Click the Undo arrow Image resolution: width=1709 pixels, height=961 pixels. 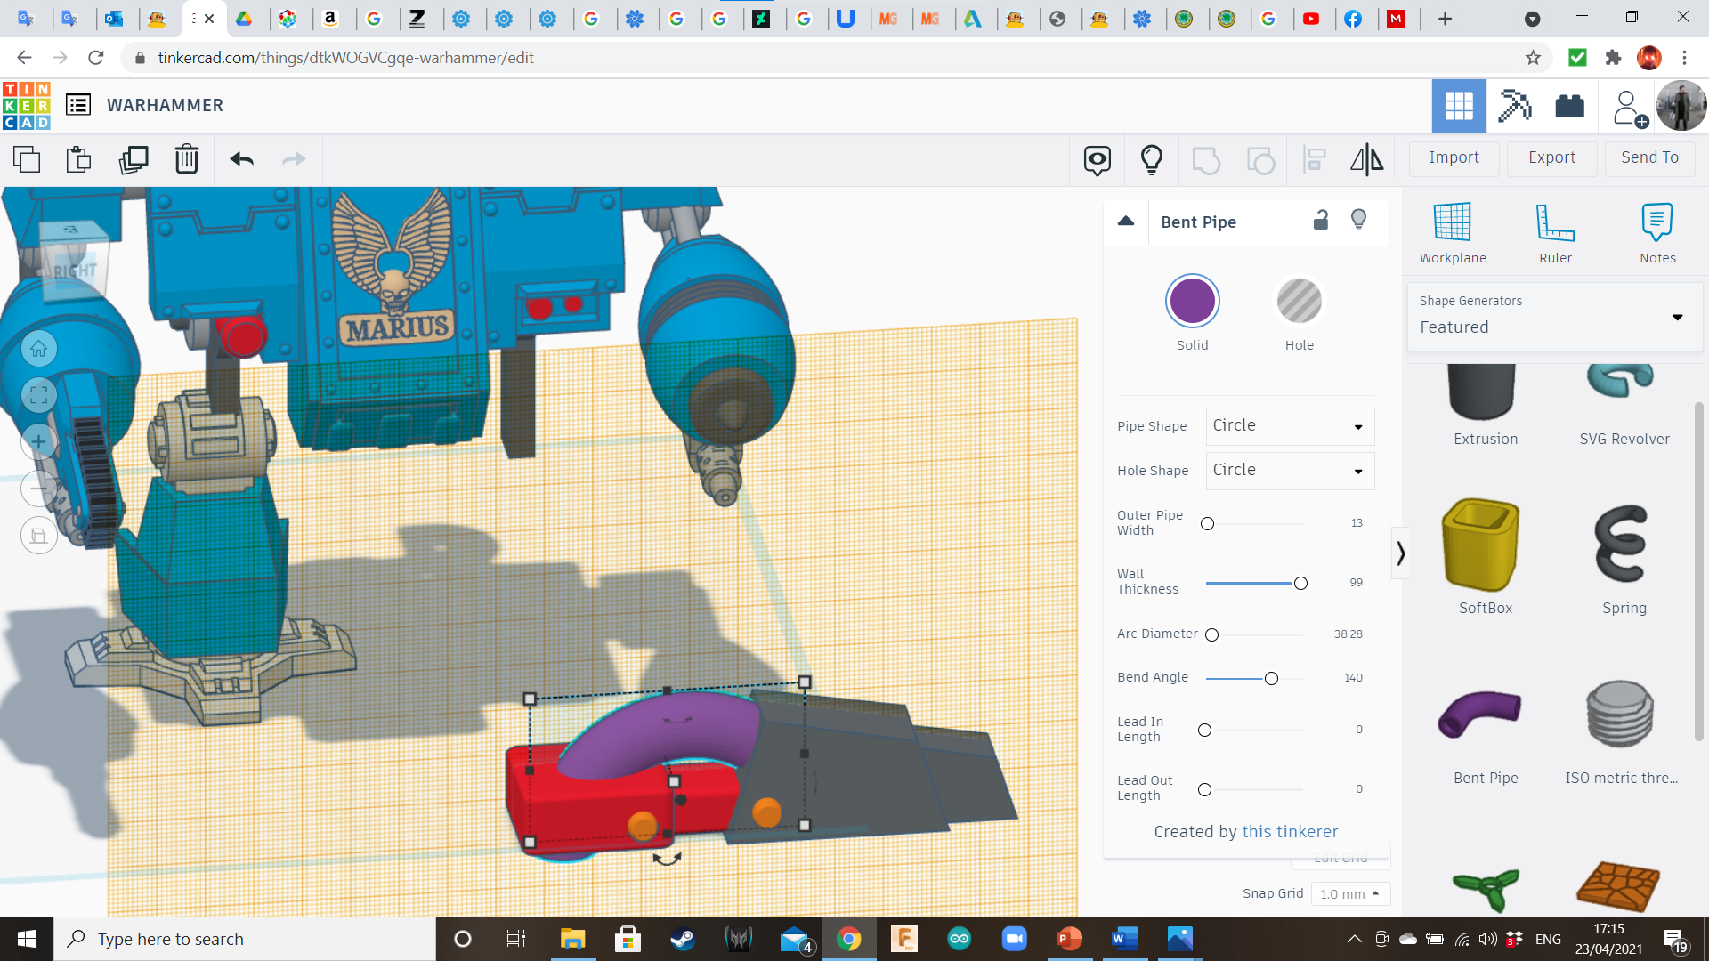point(241,160)
